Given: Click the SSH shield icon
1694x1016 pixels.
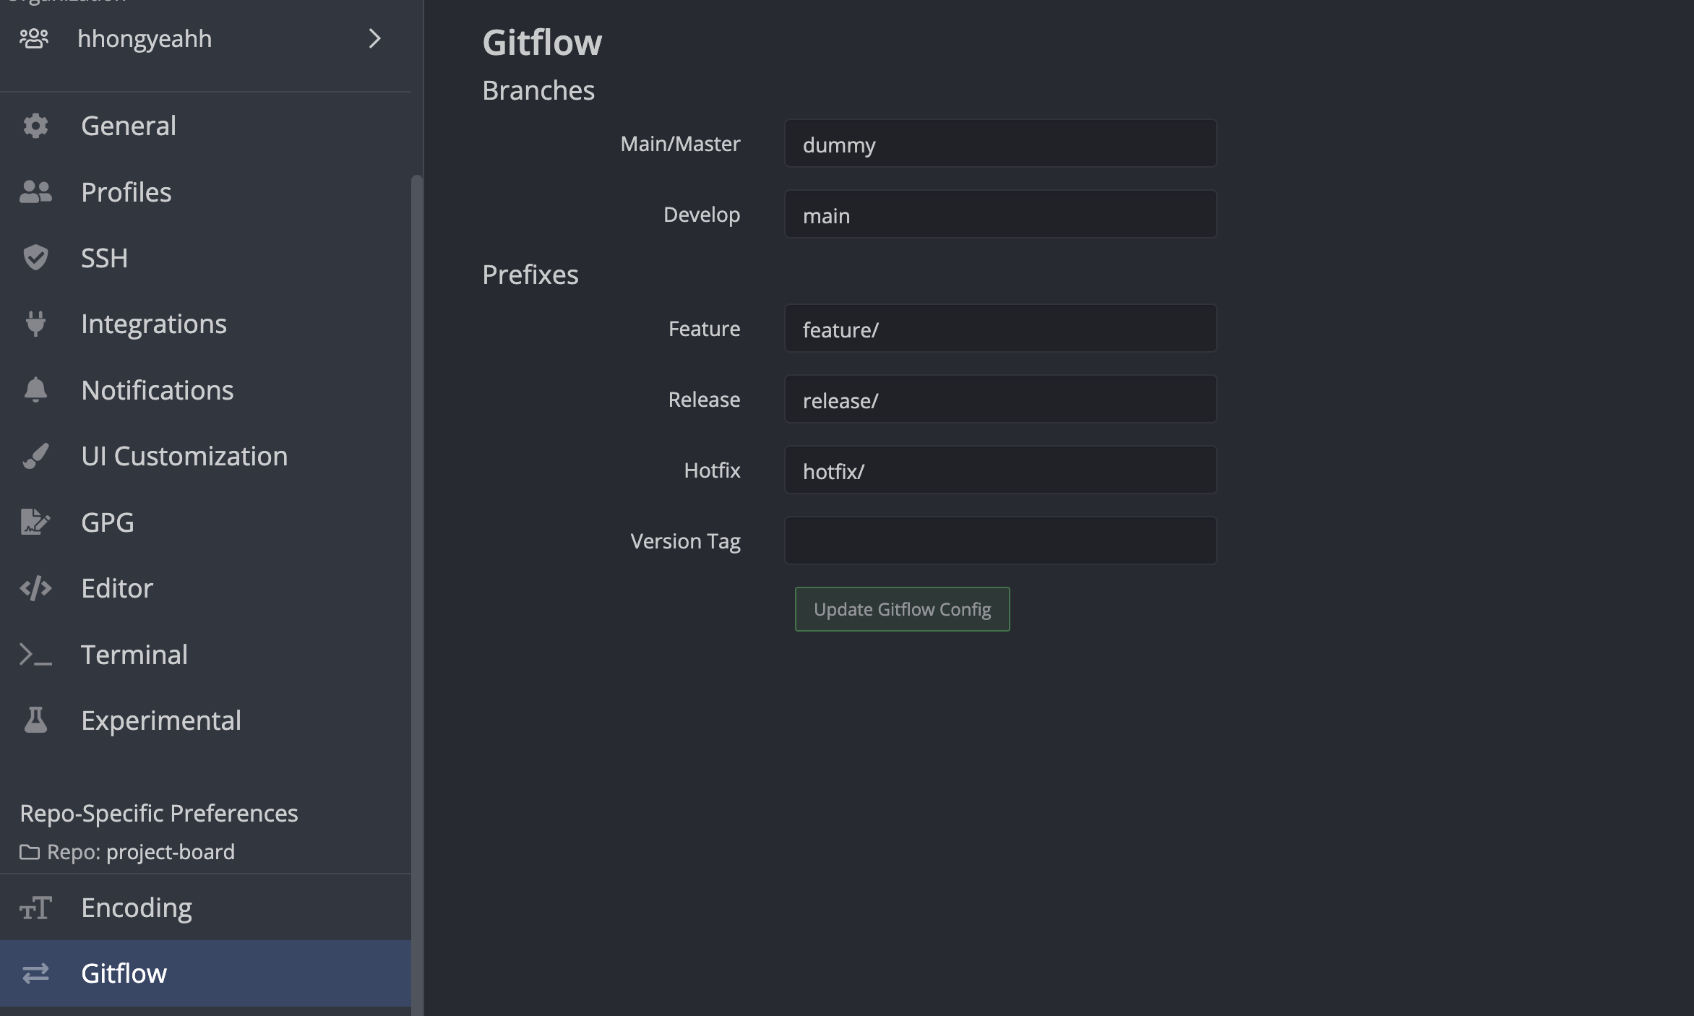Looking at the screenshot, I should (35, 258).
